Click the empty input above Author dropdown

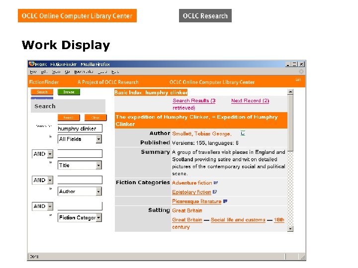click(x=80, y=180)
